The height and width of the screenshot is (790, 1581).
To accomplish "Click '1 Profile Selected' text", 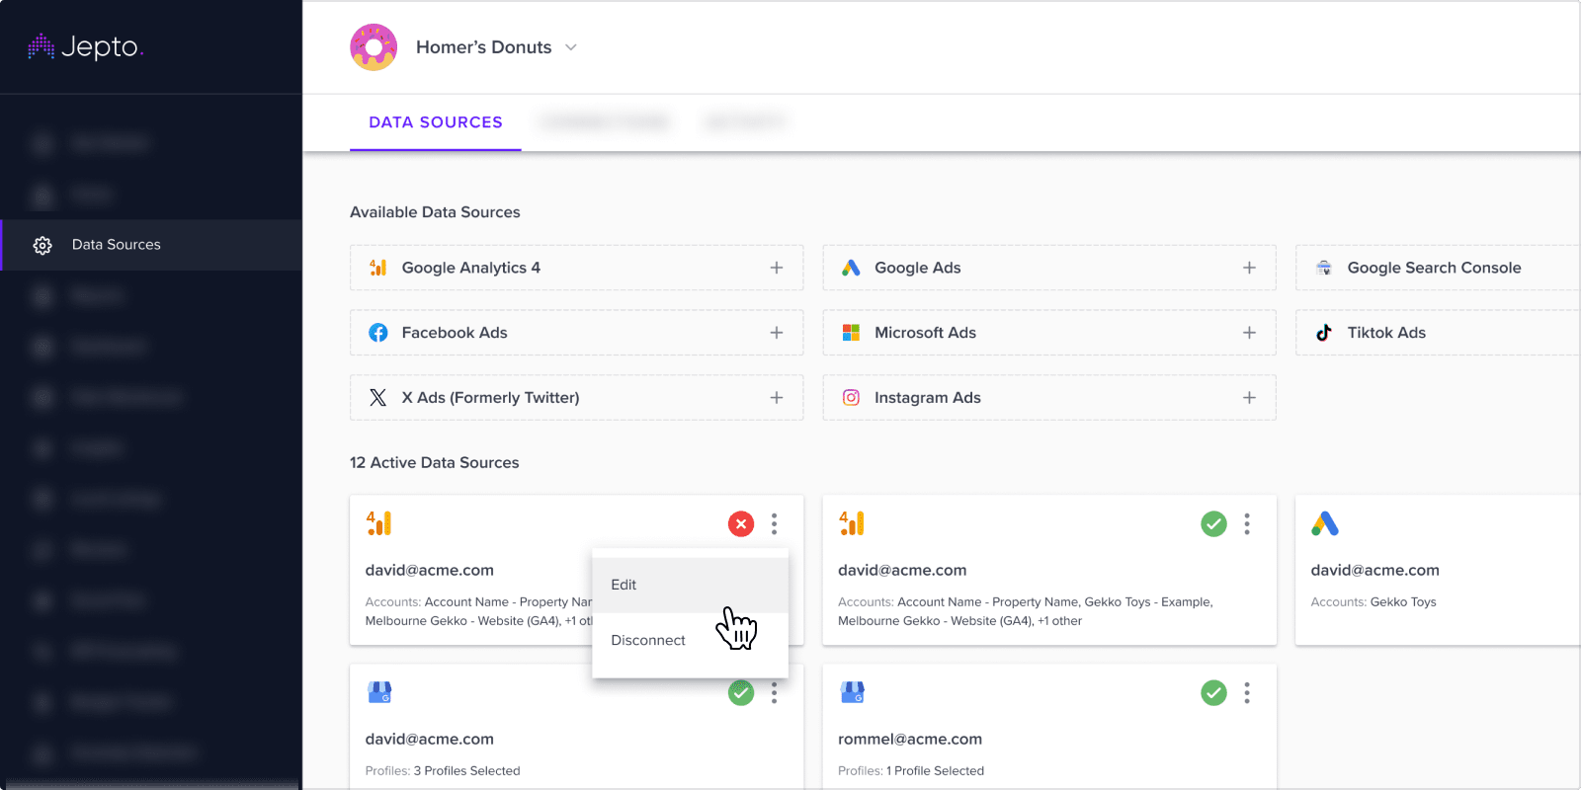I will (935, 770).
